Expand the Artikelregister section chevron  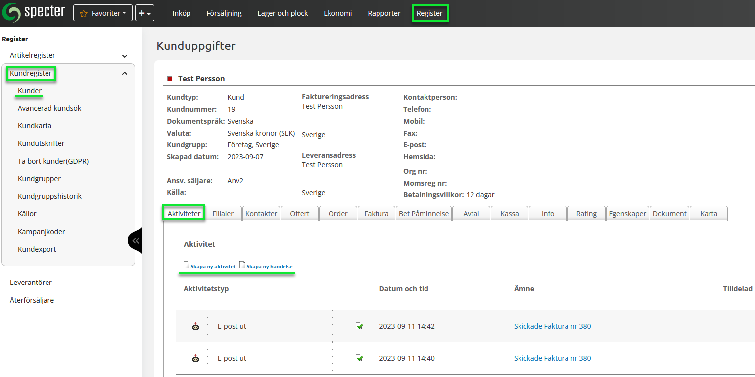pyautogui.click(x=125, y=56)
